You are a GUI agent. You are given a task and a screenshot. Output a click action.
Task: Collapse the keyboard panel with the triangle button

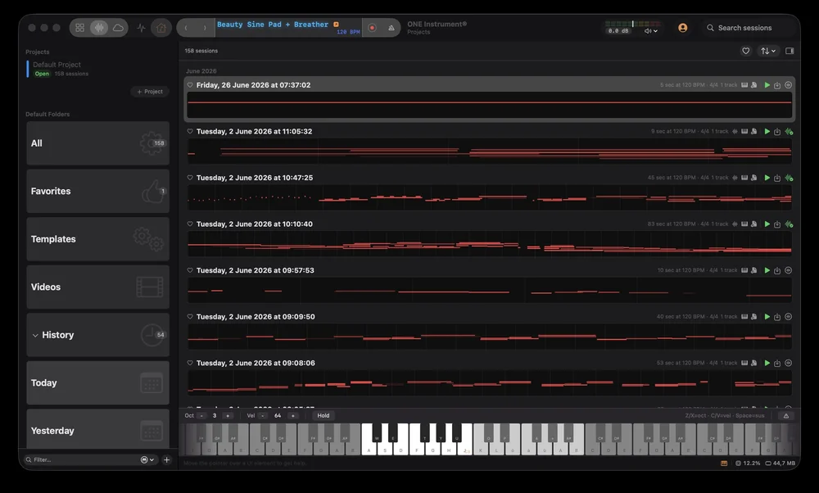click(785, 416)
